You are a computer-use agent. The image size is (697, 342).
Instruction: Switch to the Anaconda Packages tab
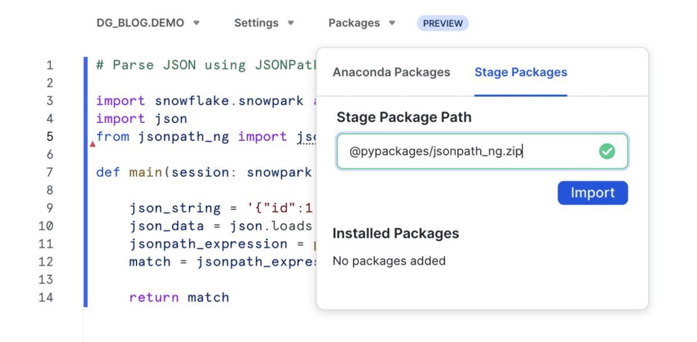pyautogui.click(x=391, y=72)
